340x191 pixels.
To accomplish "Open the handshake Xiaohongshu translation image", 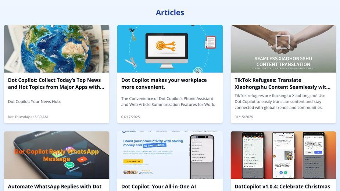I will pyautogui.click(x=283, y=49).
